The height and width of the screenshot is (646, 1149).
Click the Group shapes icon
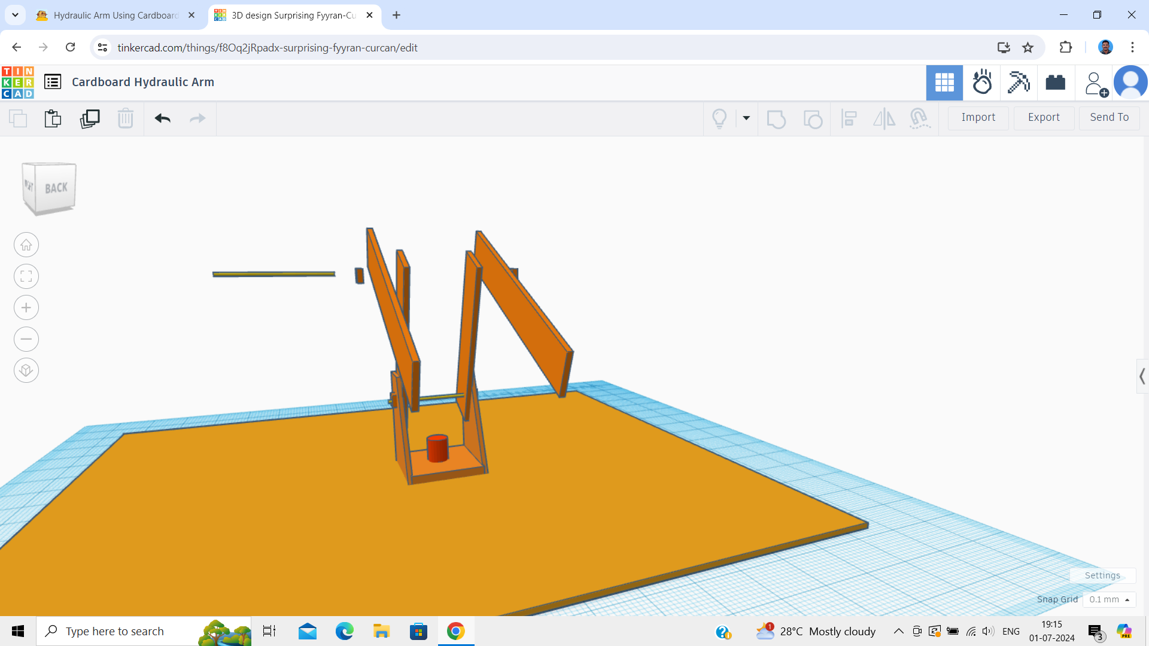pyautogui.click(x=776, y=118)
